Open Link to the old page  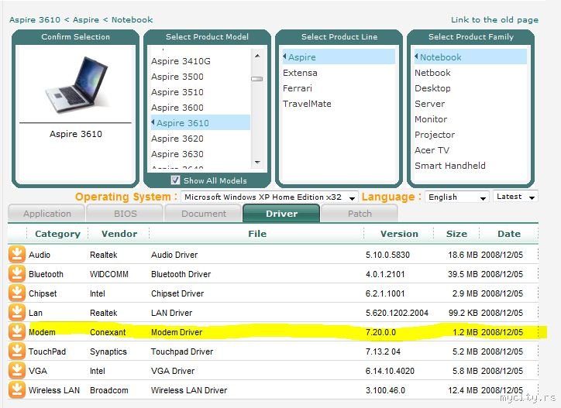pos(494,20)
